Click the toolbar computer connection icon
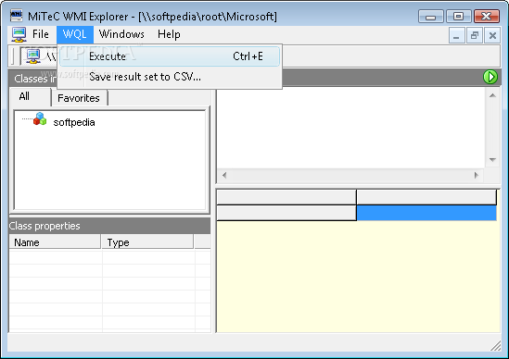The height and width of the screenshot is (359, 509). 32,56
